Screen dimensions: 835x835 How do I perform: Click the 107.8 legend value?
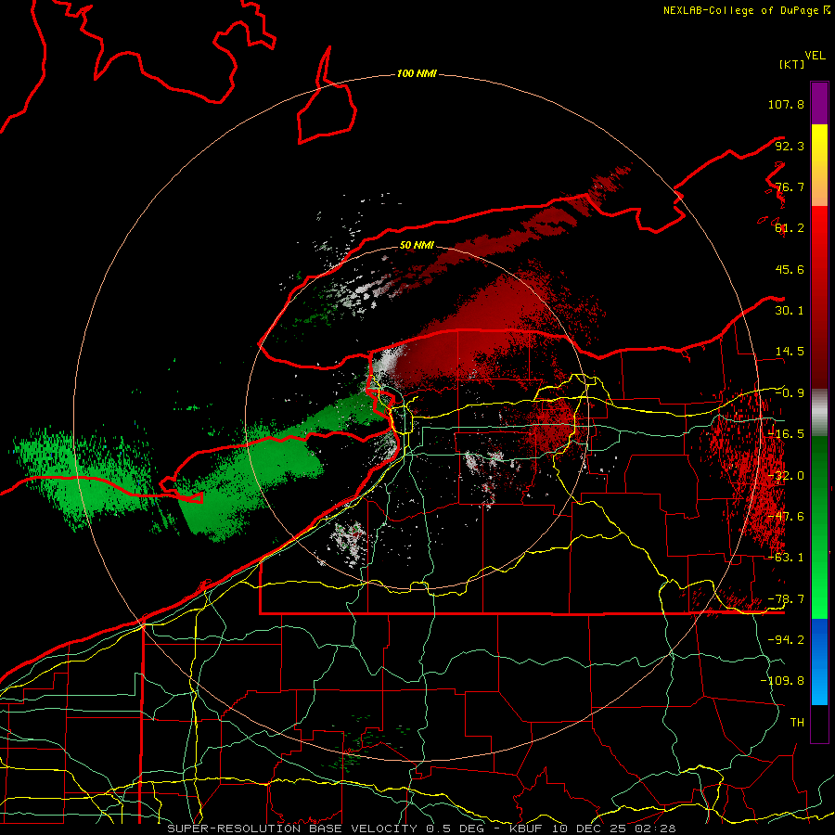[x=786, y=104]
